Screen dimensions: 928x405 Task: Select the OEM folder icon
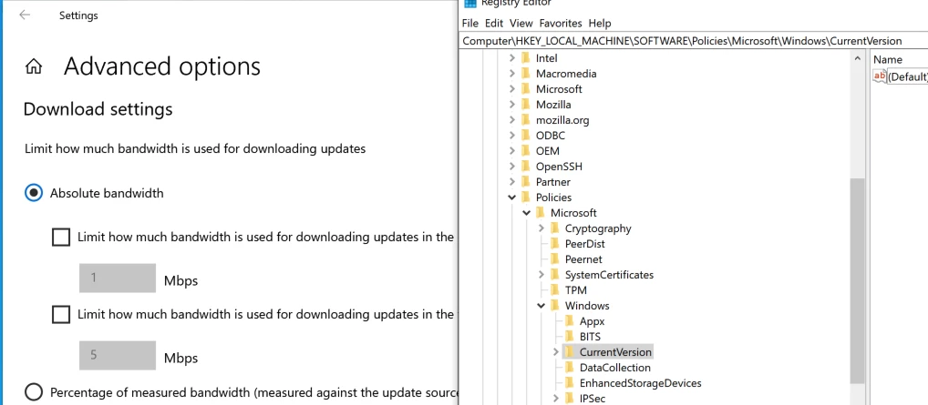525,151
